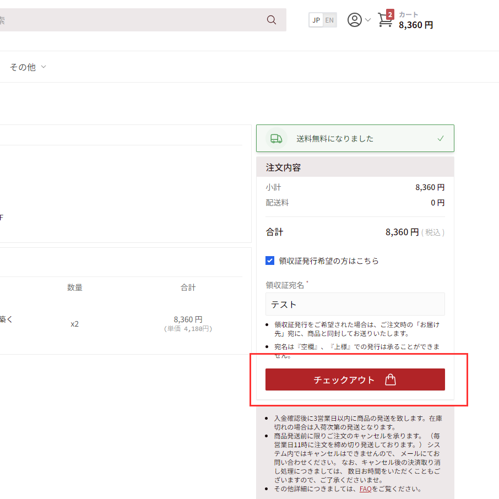Click the 税込 label beside total

pyautogui.click(x=433, y=232)
